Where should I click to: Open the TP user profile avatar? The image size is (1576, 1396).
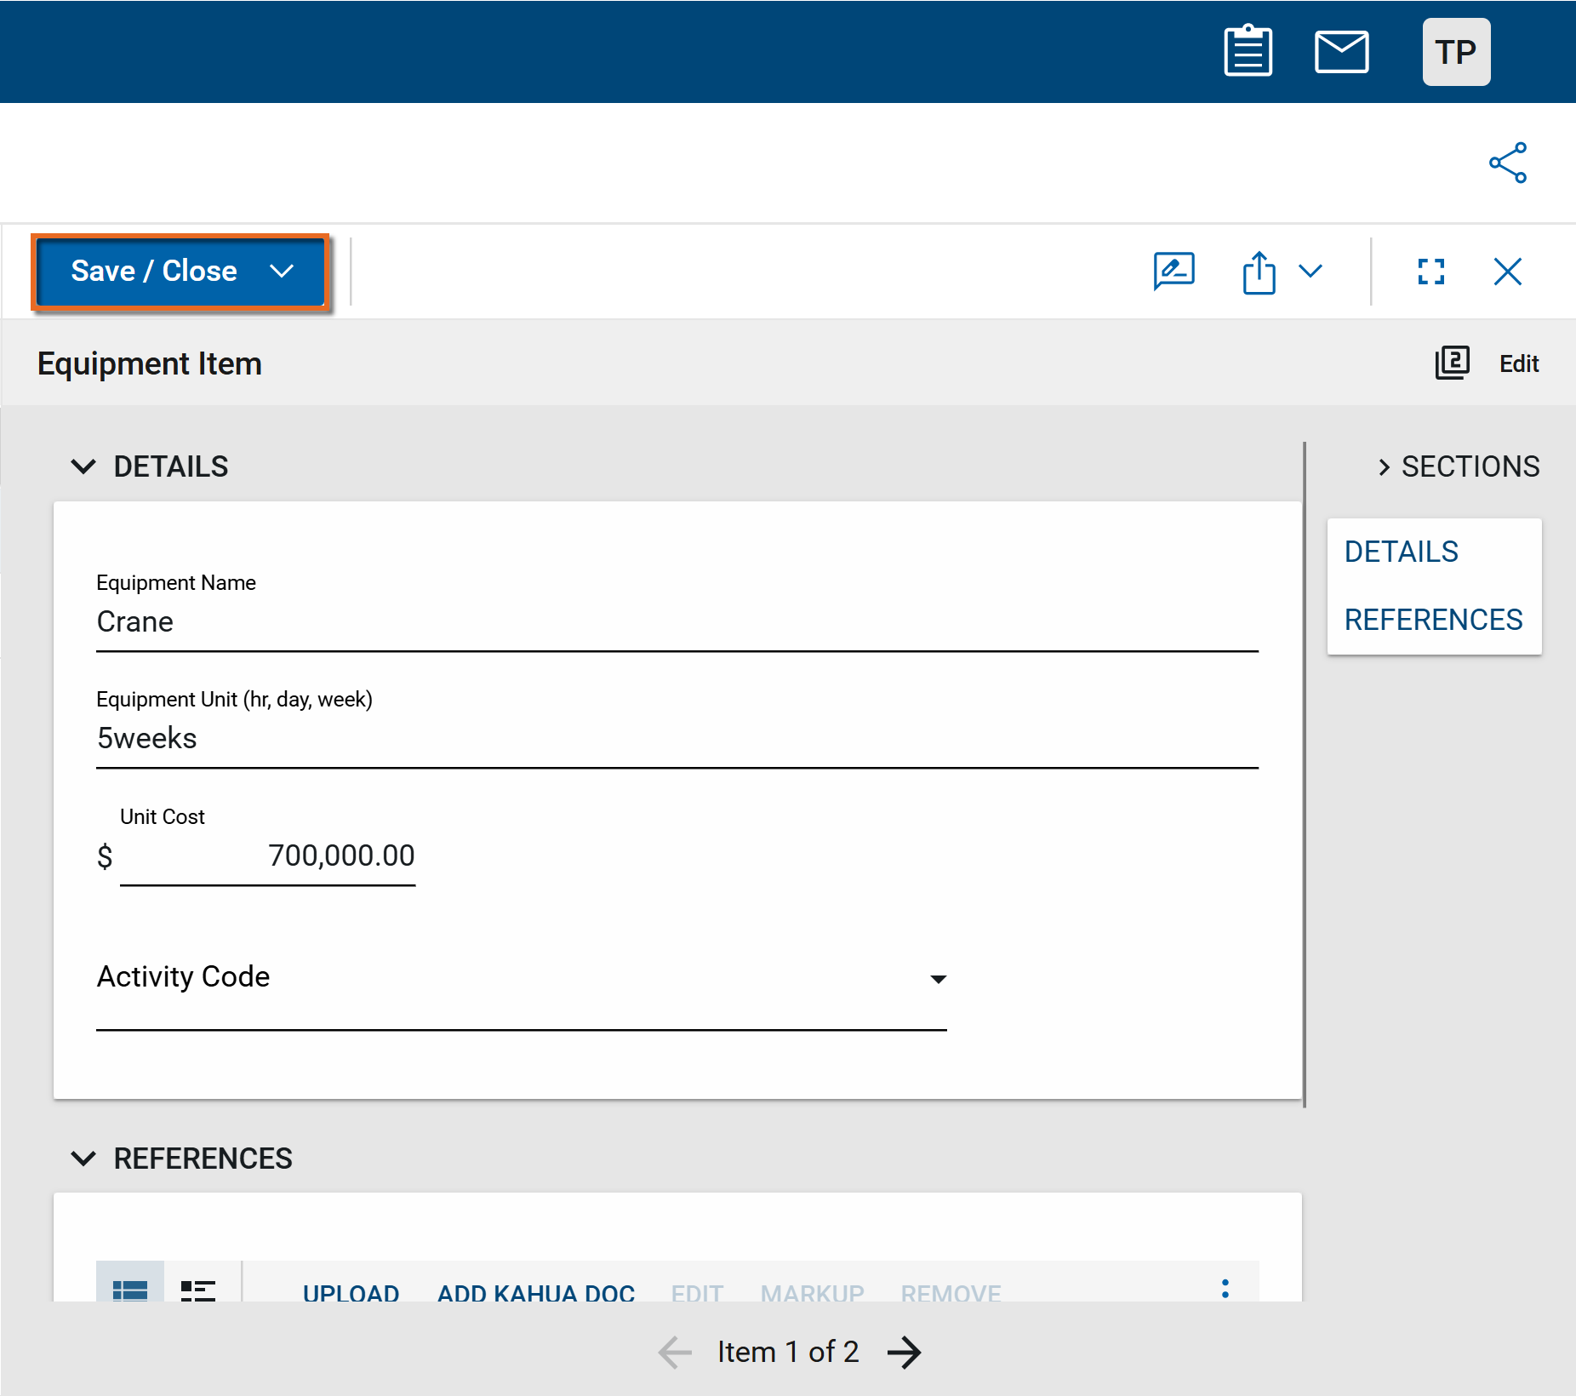[x=1455, y=52]
